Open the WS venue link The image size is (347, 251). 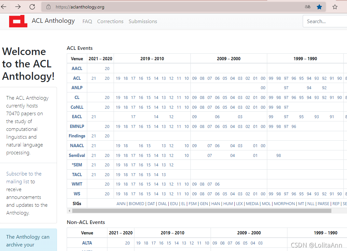pos(77,194)
